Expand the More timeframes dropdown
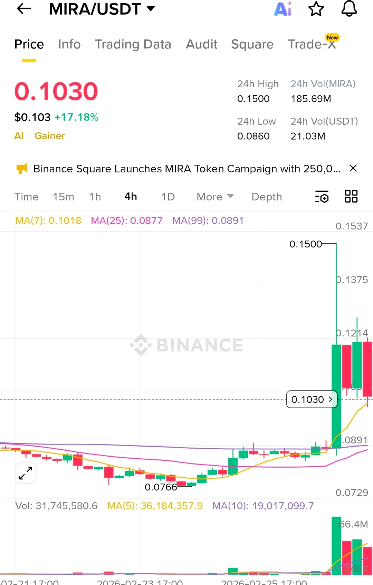373x585 pixels. click(x=215, y=197)
